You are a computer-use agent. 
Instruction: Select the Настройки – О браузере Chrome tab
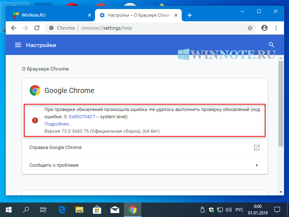point(138,15)
